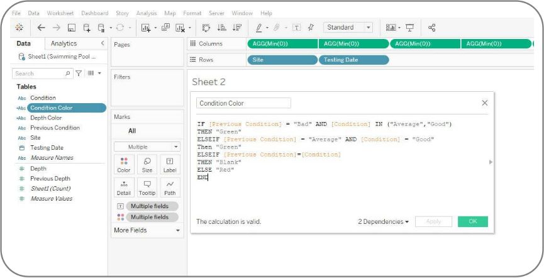Click the Highlight pen icon
Viewport: 544px width, 278px height.
(x=259, y=28)
